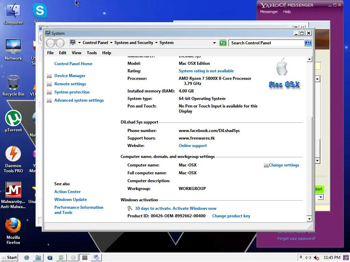Screen dimensions: 350x262
Task: Open the dropdown arrow before Control Panel breadcrumb
Action: (x=79, y=43)
